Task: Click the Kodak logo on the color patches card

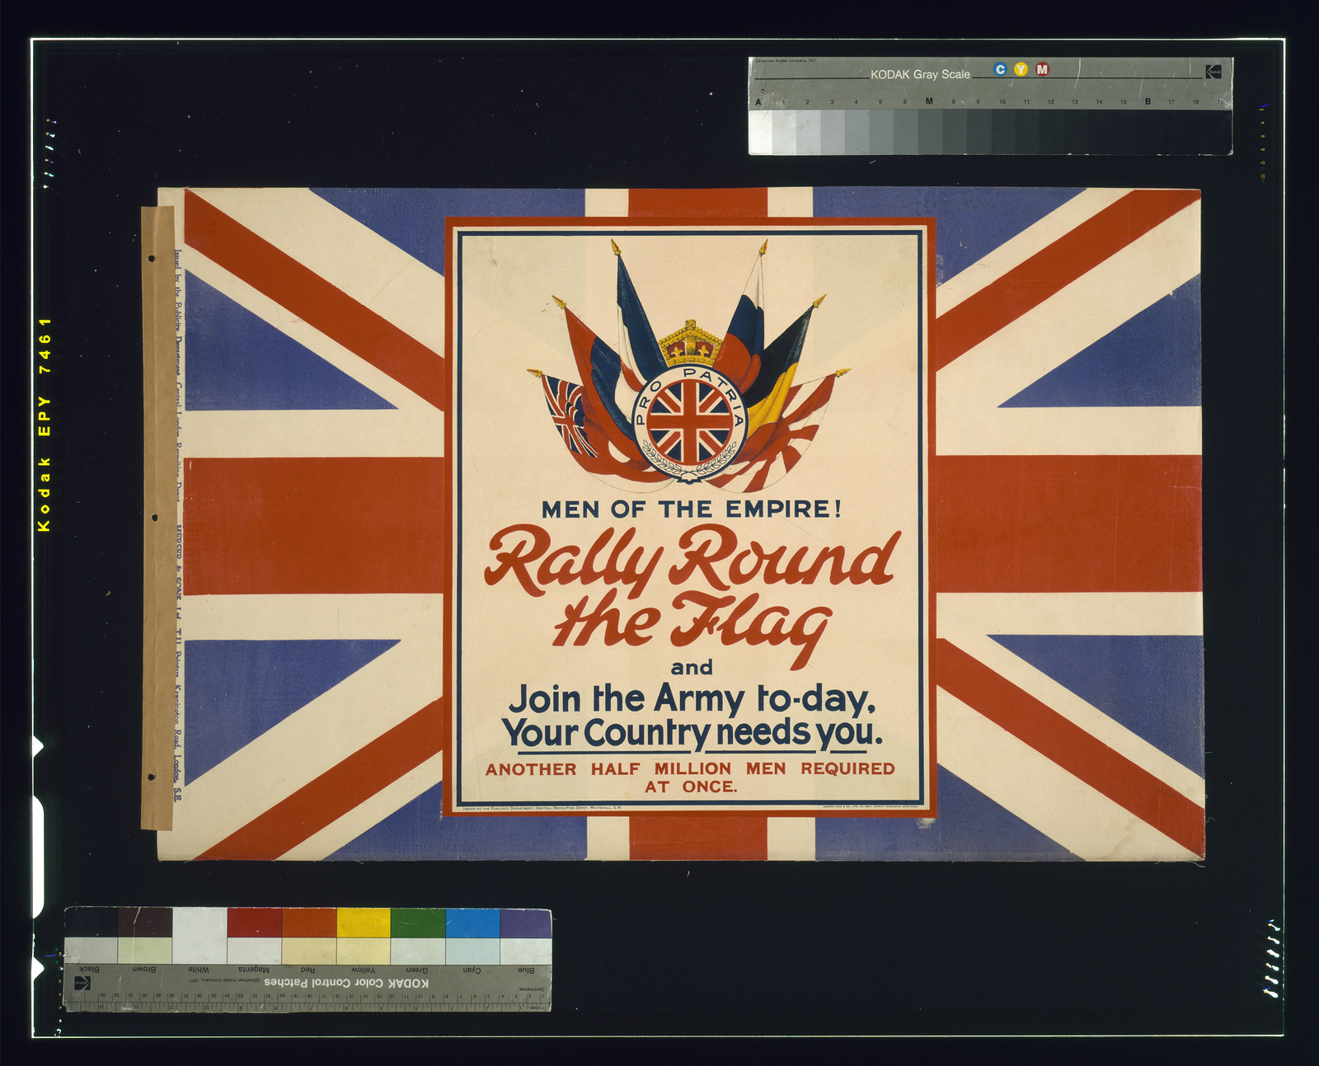Action: tap(82, 983)
